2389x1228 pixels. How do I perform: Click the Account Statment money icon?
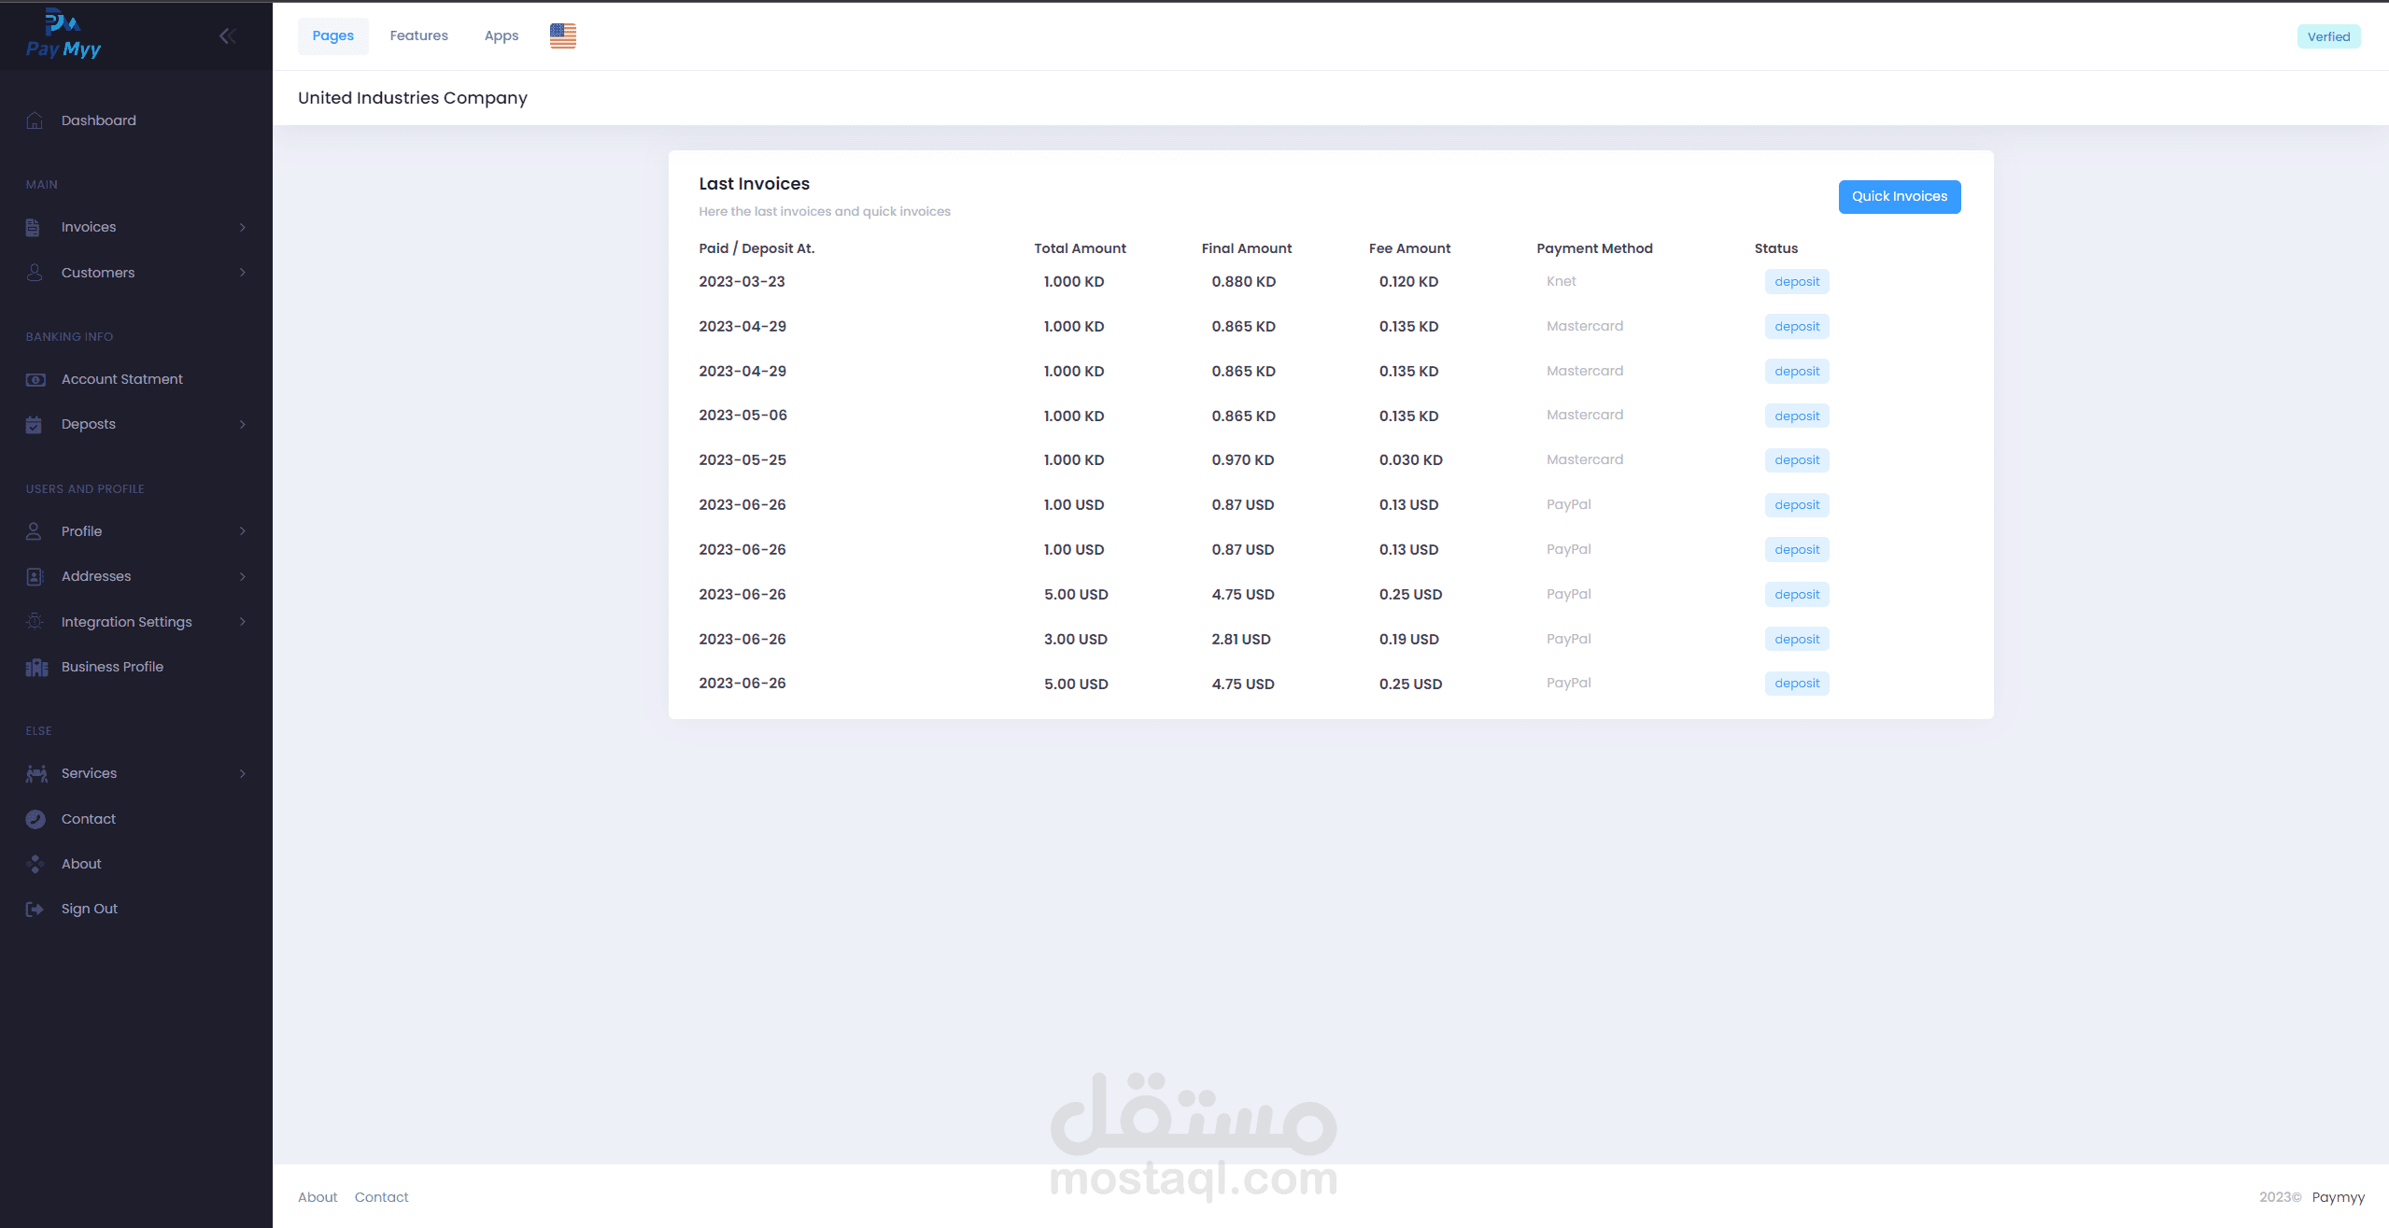click(35, 379)
